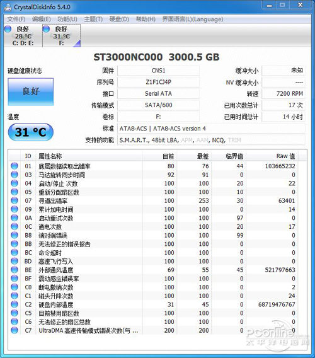Click raw value 68719476767
This screenshot has width=315, height=358.
click(277, 304)
